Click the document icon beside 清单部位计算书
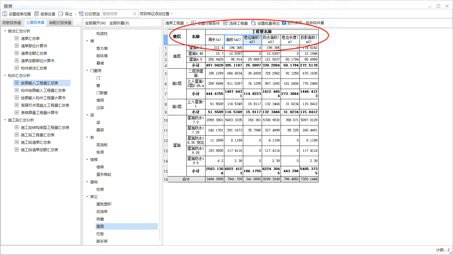 coord(17,46)
